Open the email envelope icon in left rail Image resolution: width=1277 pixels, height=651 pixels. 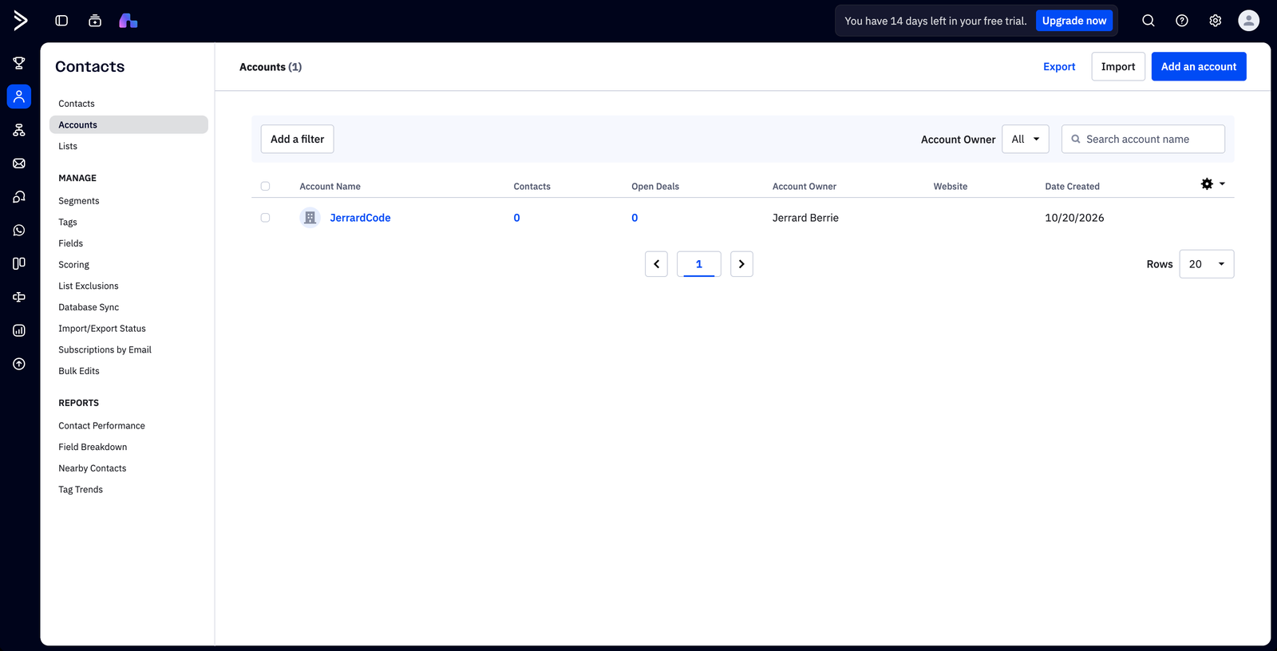(19, 164)
